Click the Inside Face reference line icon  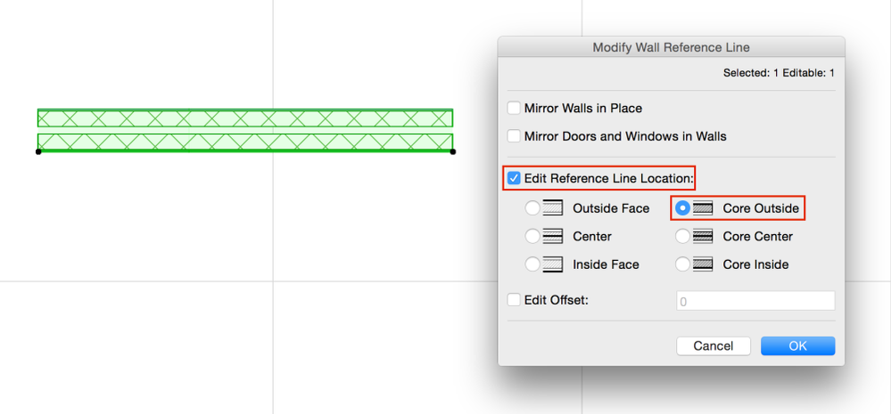pyautogui.click(x=553, y=264)
